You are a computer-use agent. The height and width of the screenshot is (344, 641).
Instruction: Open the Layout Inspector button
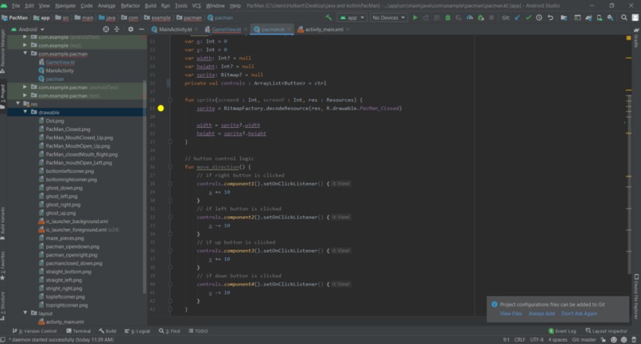[606, 331]
